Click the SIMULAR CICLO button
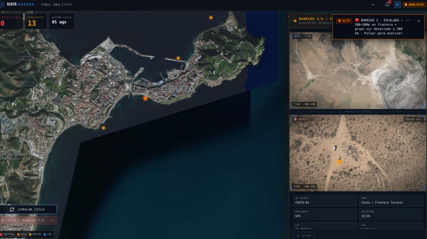Image resolution: width=427 pixels, height=239 pixels. (28, 209)
